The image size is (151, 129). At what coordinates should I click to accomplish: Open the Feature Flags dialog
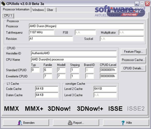[133, 52]
